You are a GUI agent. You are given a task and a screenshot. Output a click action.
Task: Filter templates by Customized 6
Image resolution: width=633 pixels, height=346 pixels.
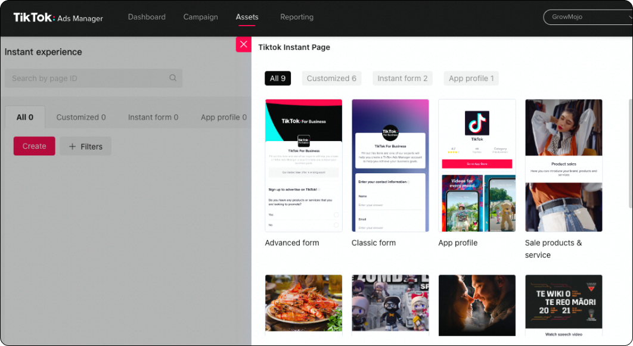pyautogui.click(x=331, y=78)
